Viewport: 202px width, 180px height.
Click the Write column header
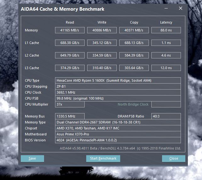[102, 22]
